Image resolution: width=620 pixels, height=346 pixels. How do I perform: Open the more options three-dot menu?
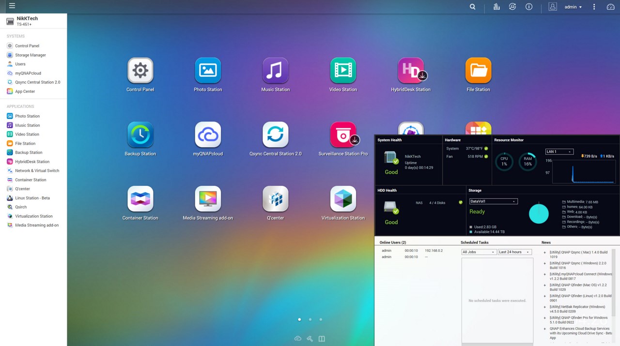pyautogui.click(x=594, y=7)
